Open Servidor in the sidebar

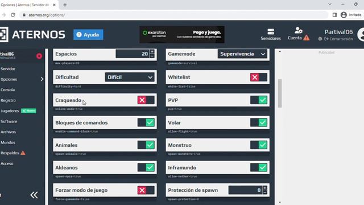coord(8,69)
